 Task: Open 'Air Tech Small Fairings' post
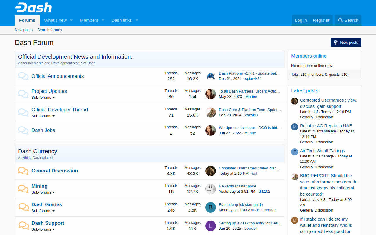point(322,151)
